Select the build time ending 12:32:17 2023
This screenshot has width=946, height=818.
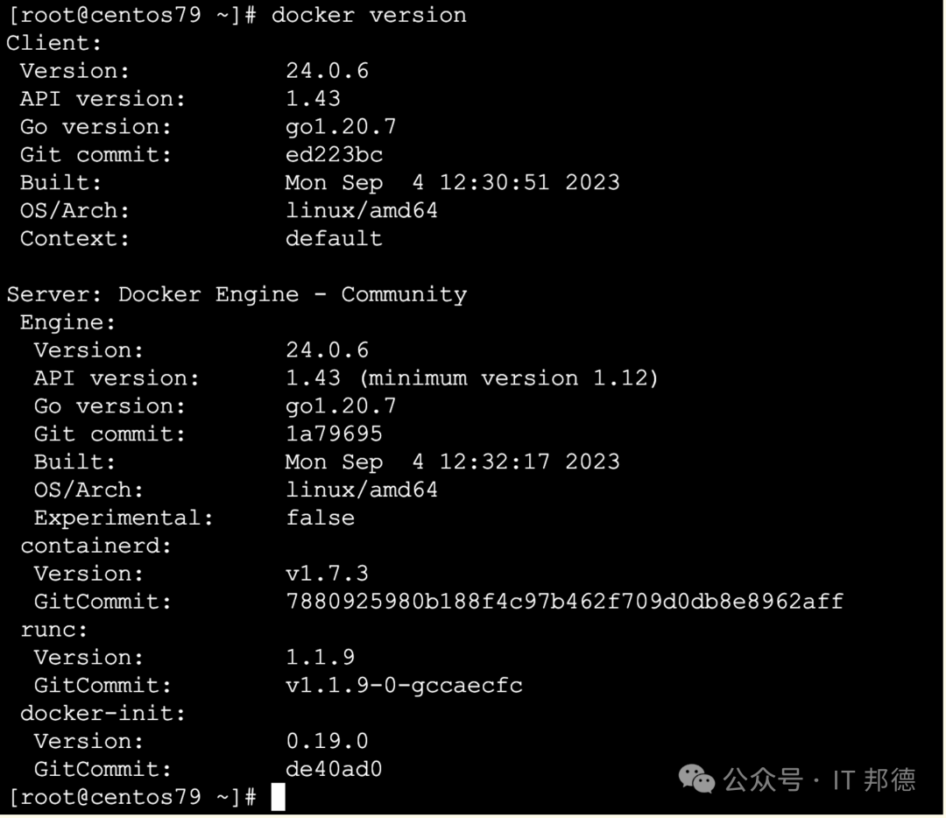(x=453, y=462)
